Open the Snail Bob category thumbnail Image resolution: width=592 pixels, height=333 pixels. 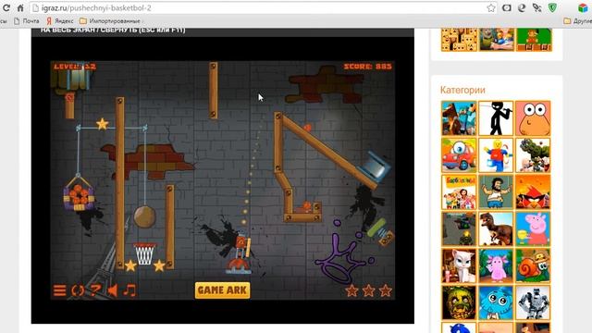click(533, 265)
